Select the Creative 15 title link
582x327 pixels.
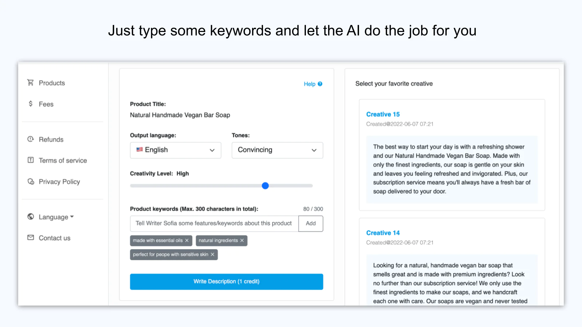pos(383,114)
